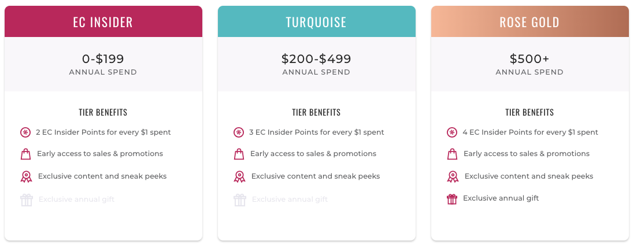The width and height of the screenshot is (637, 248).
Task: Click '2 EC Insider Points for every $1 spent'
Action: coord(103,132)
